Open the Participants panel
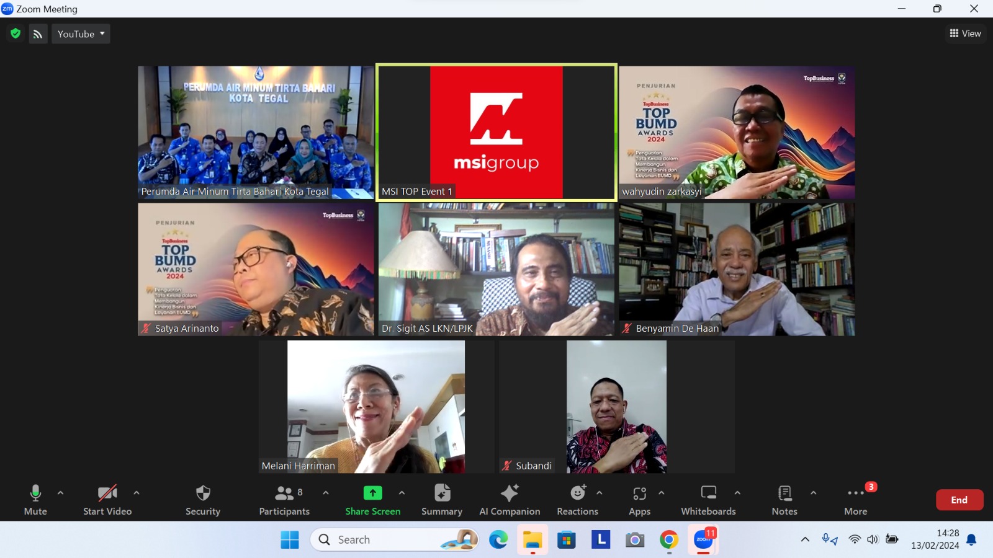Screen dimensions: 993x558 pos(284,500)
